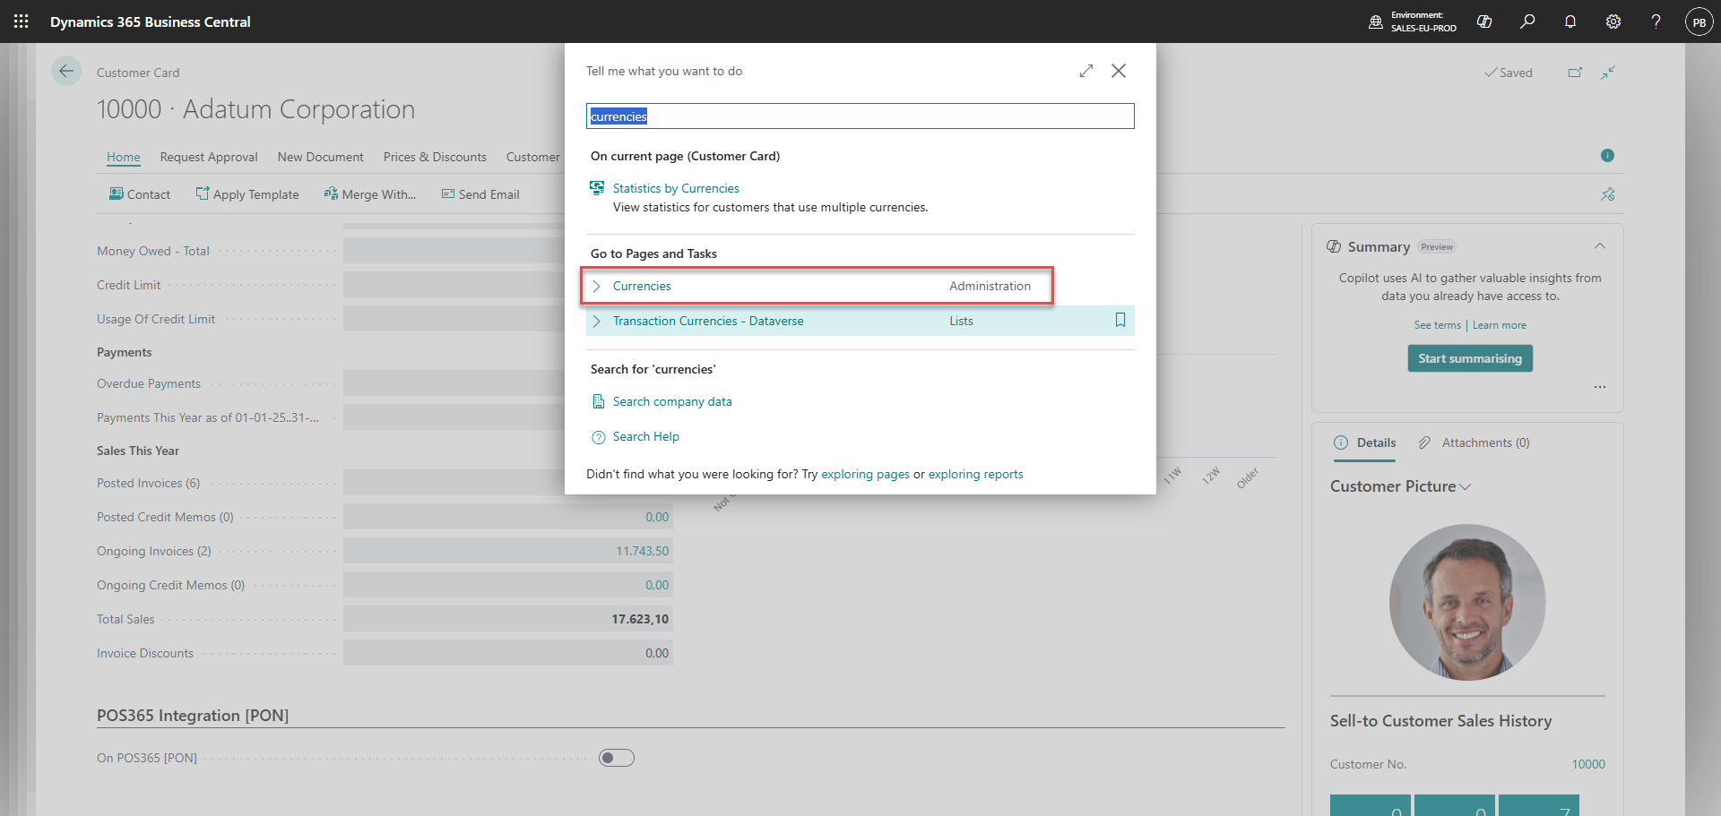Open the New Document menu
Viewport: 1721px width, 816px height.
pyautogui.click(x=321, y=157)
